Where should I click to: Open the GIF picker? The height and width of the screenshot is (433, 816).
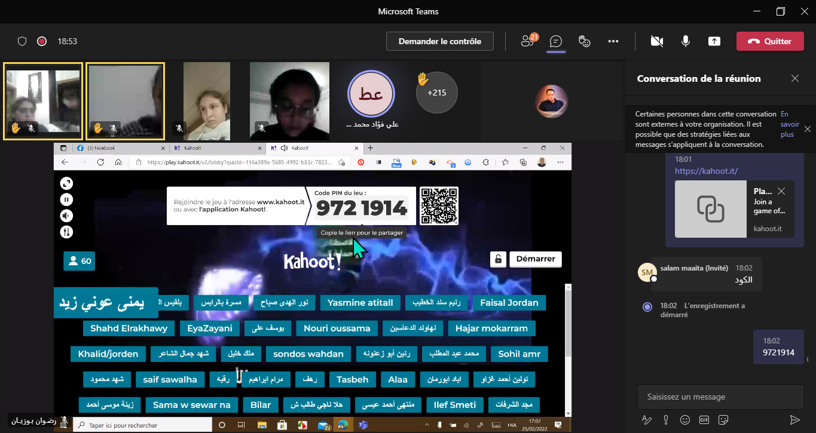click(704, 420)
